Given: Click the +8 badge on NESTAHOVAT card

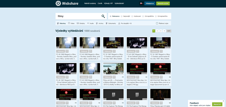Looking at the screenshot, I should 170,77.
